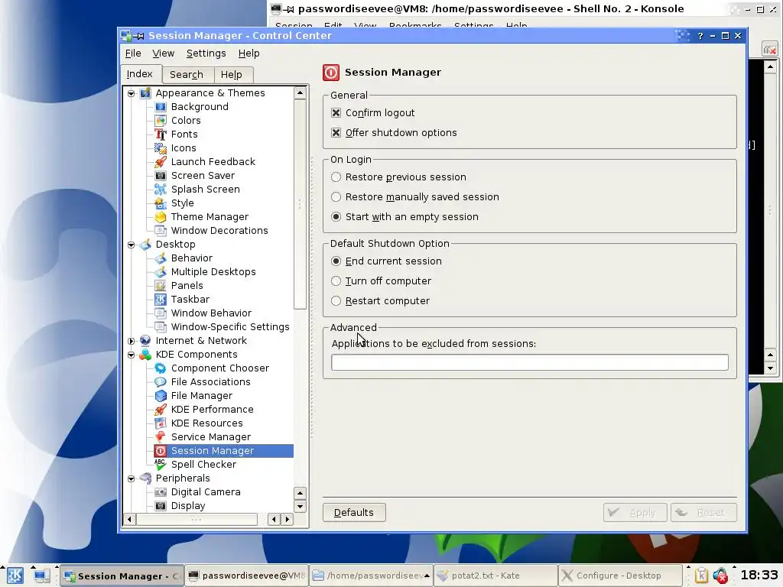Select Start with an empty session
Screen dimensions: 783x587
click(336, 217)
